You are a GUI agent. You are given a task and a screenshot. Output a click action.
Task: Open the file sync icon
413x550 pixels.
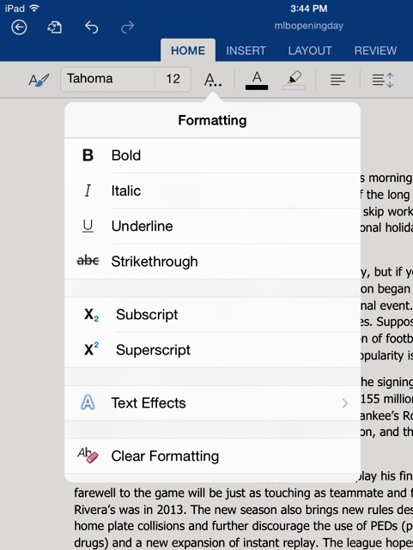[54, 27]
